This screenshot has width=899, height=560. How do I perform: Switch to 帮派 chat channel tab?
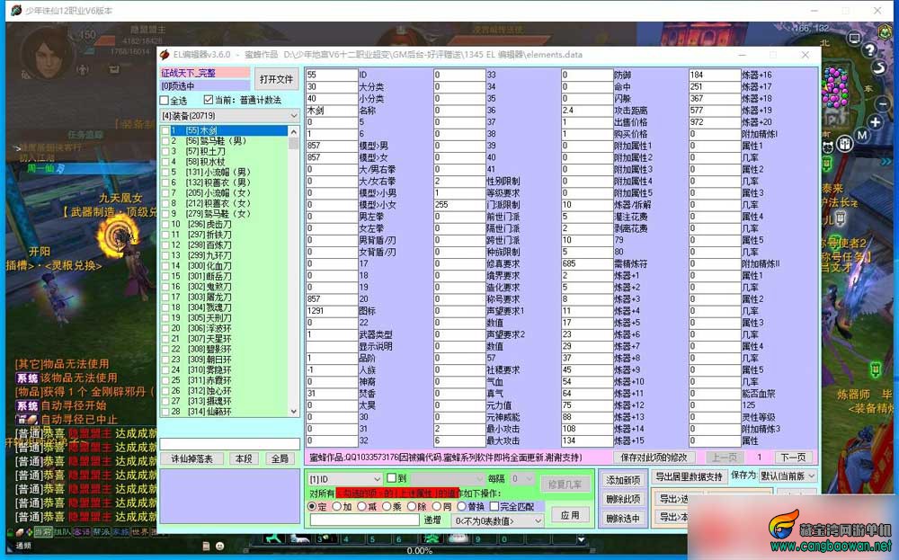click(101, 532)
